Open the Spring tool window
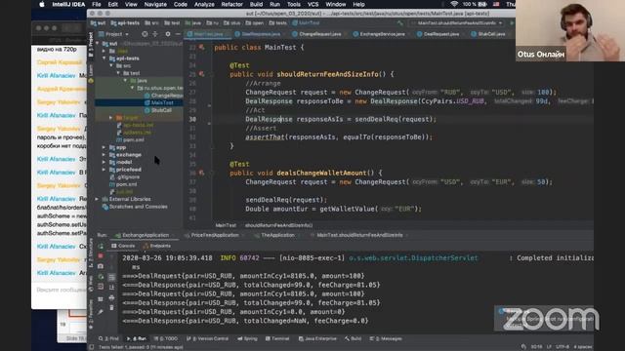625x351 pixels. point(247,339)
